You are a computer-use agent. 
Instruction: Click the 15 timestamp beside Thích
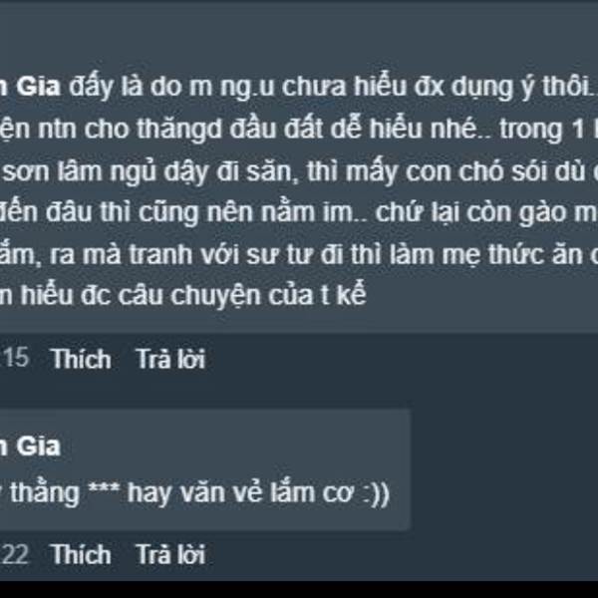tap(15, 358)
